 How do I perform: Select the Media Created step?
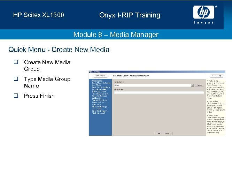[x=98, y=113]
